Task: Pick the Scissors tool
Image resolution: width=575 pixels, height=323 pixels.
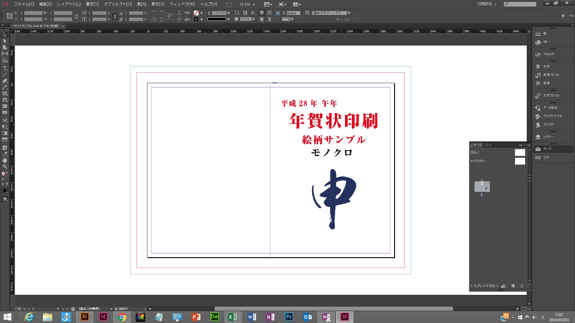Action: tap(5, 120)
